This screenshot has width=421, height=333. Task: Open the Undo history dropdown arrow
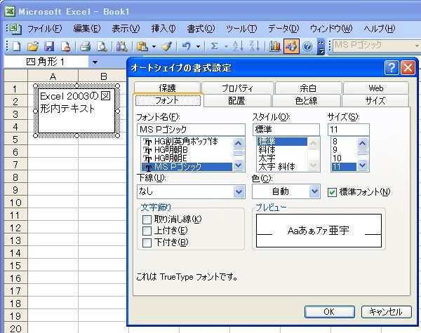(x=198, y=46)
